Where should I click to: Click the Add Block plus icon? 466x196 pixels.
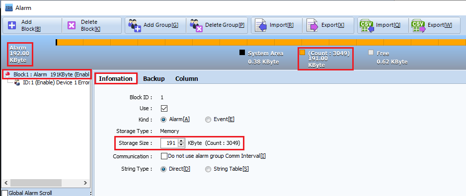click(x=12, y=25)
